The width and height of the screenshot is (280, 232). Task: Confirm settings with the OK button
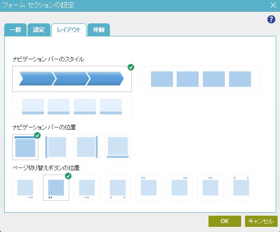coord(225,221)
